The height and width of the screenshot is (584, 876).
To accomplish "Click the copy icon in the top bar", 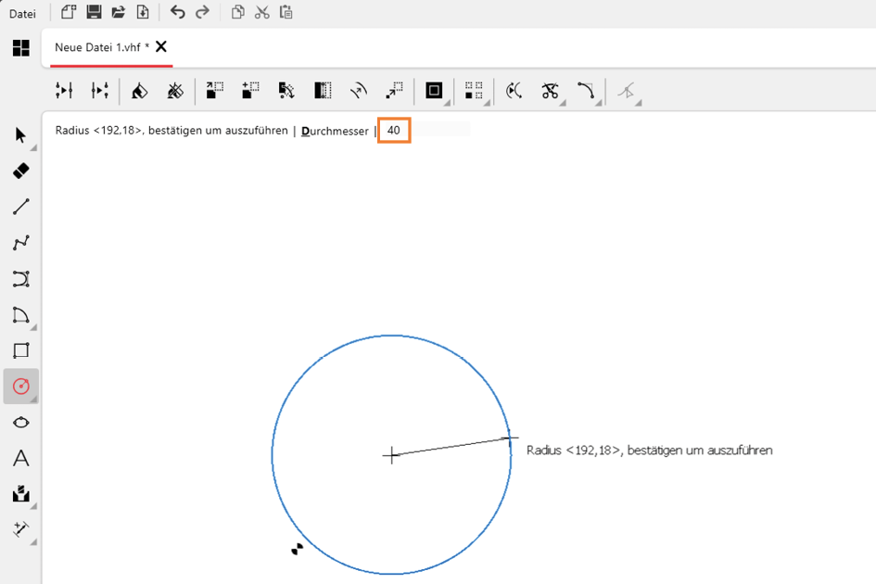I will 237,12.
